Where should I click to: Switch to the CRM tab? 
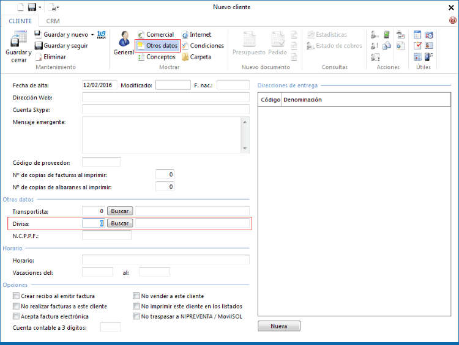(x=53, y=21)
